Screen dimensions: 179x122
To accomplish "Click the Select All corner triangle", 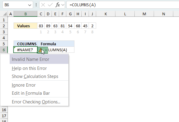I will pyautogui.click(x=5, y=14).
